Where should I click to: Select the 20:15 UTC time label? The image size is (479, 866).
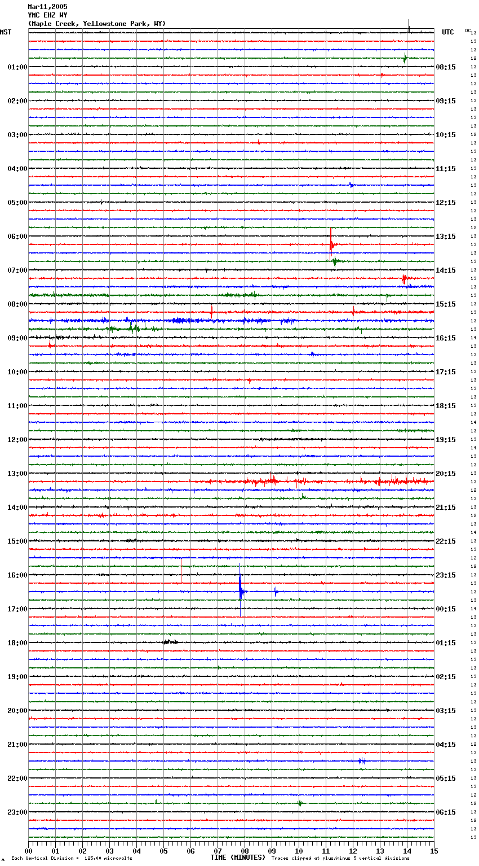(x=446, y=474)
